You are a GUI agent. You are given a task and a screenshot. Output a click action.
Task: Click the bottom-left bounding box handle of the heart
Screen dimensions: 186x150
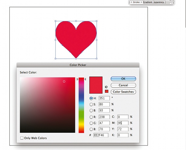click(x=55, y=58)
